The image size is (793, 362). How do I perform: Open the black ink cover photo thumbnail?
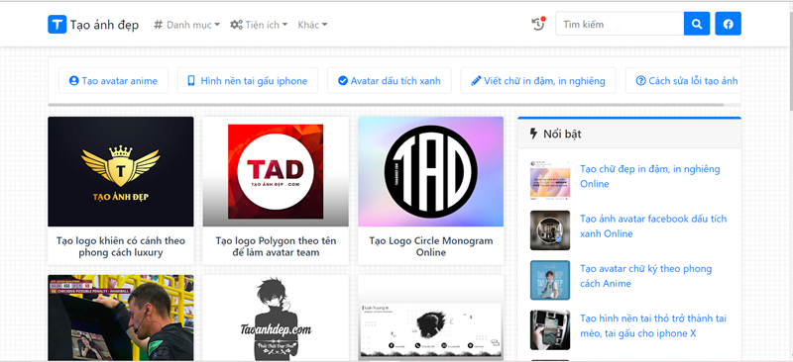tap(431, 317)
